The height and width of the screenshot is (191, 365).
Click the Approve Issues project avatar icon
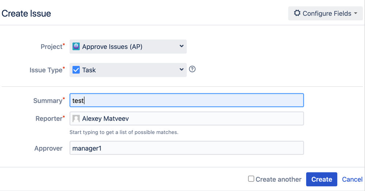pyautogui.click(x=76, y=46)
